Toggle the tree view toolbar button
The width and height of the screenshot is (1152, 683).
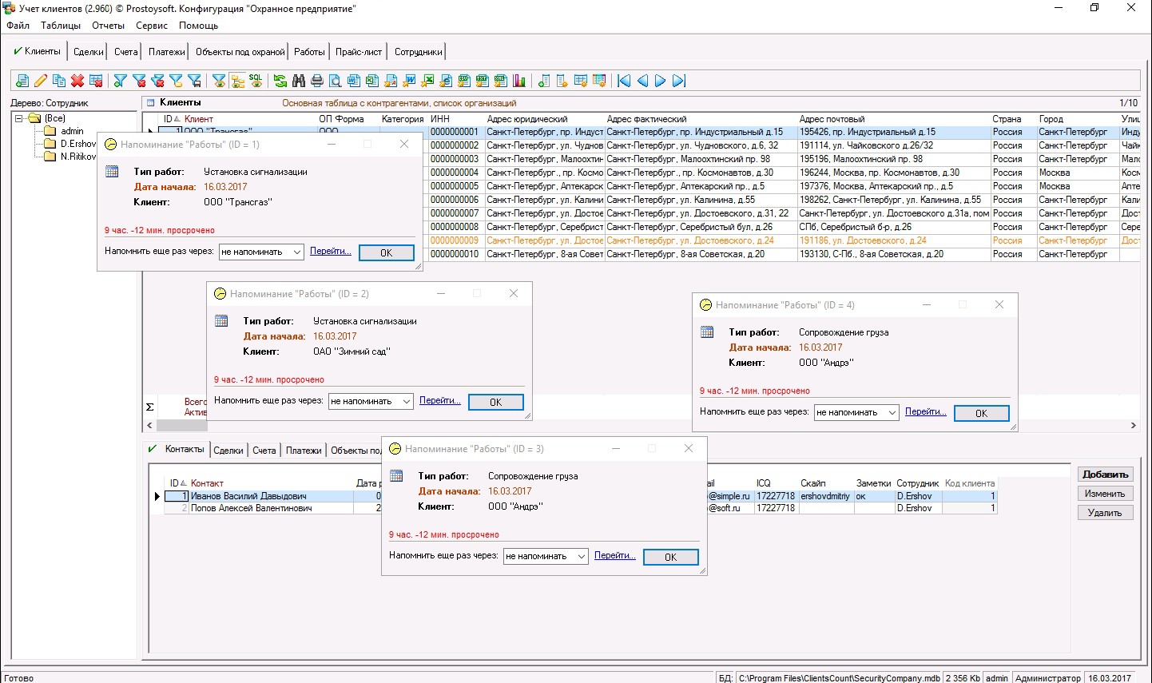[237, 81]
